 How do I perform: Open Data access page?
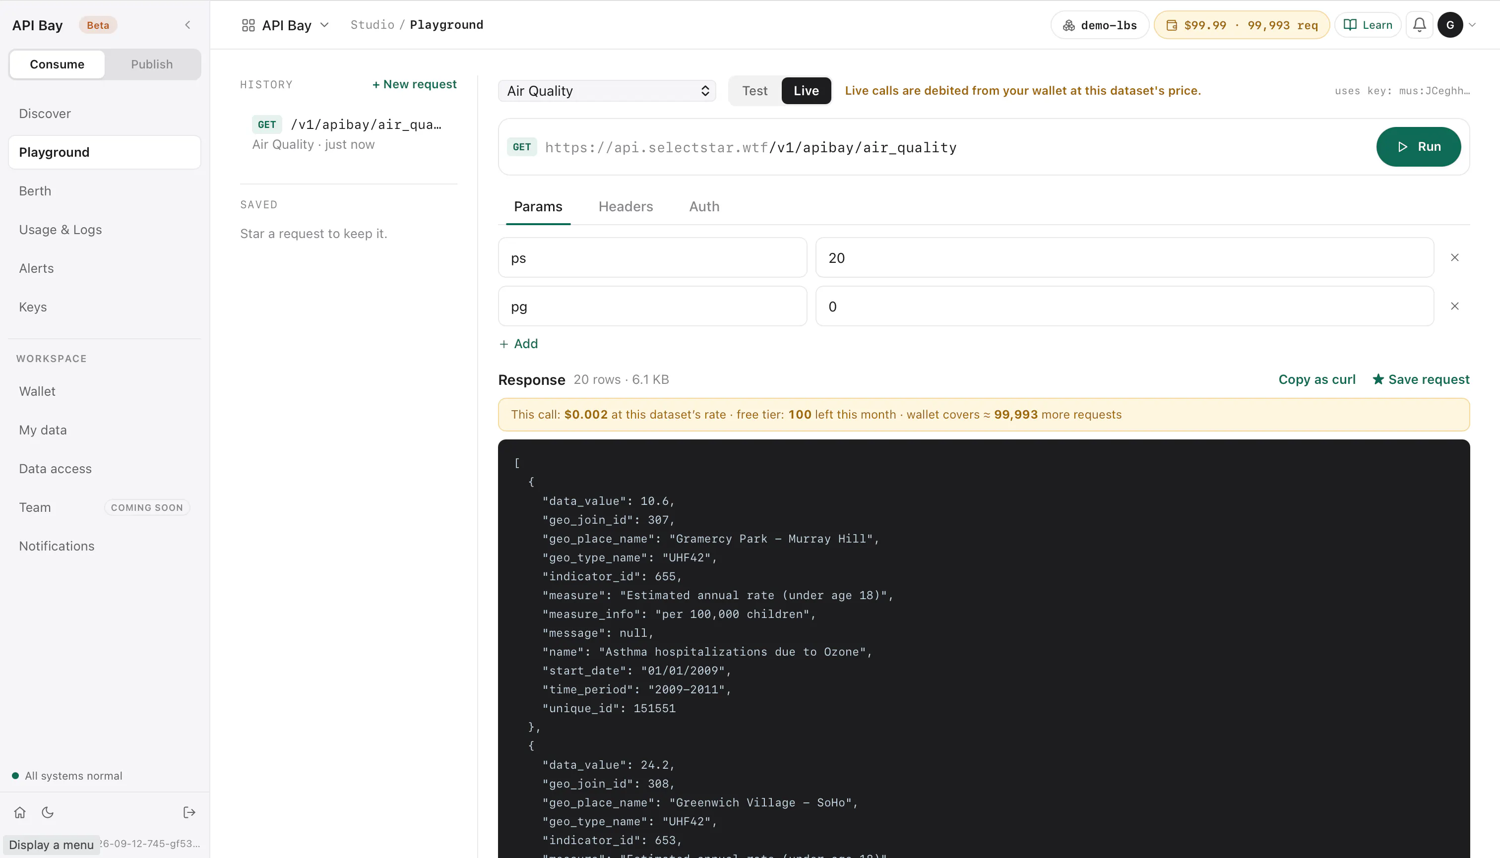[x=105, y=469]
